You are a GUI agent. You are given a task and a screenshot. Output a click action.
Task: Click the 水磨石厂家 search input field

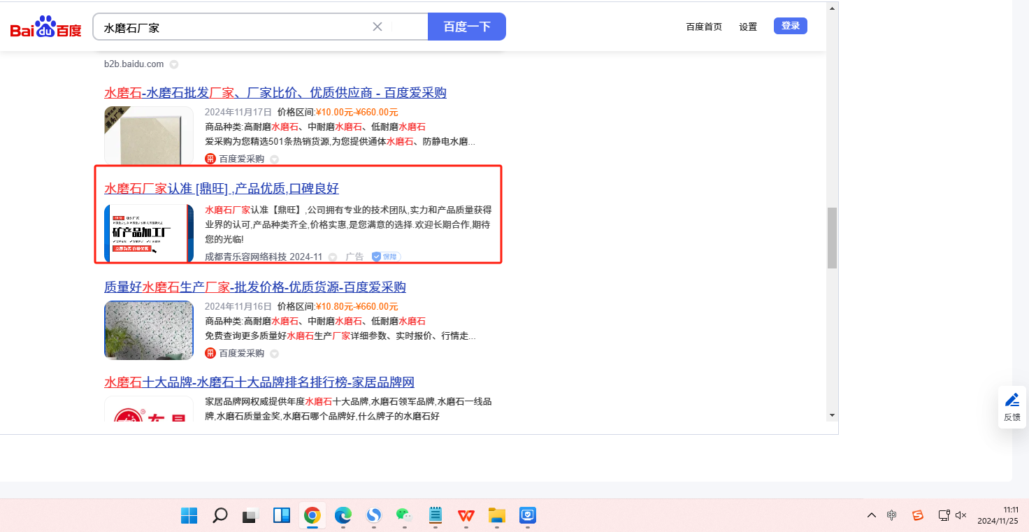coord(234,27)
